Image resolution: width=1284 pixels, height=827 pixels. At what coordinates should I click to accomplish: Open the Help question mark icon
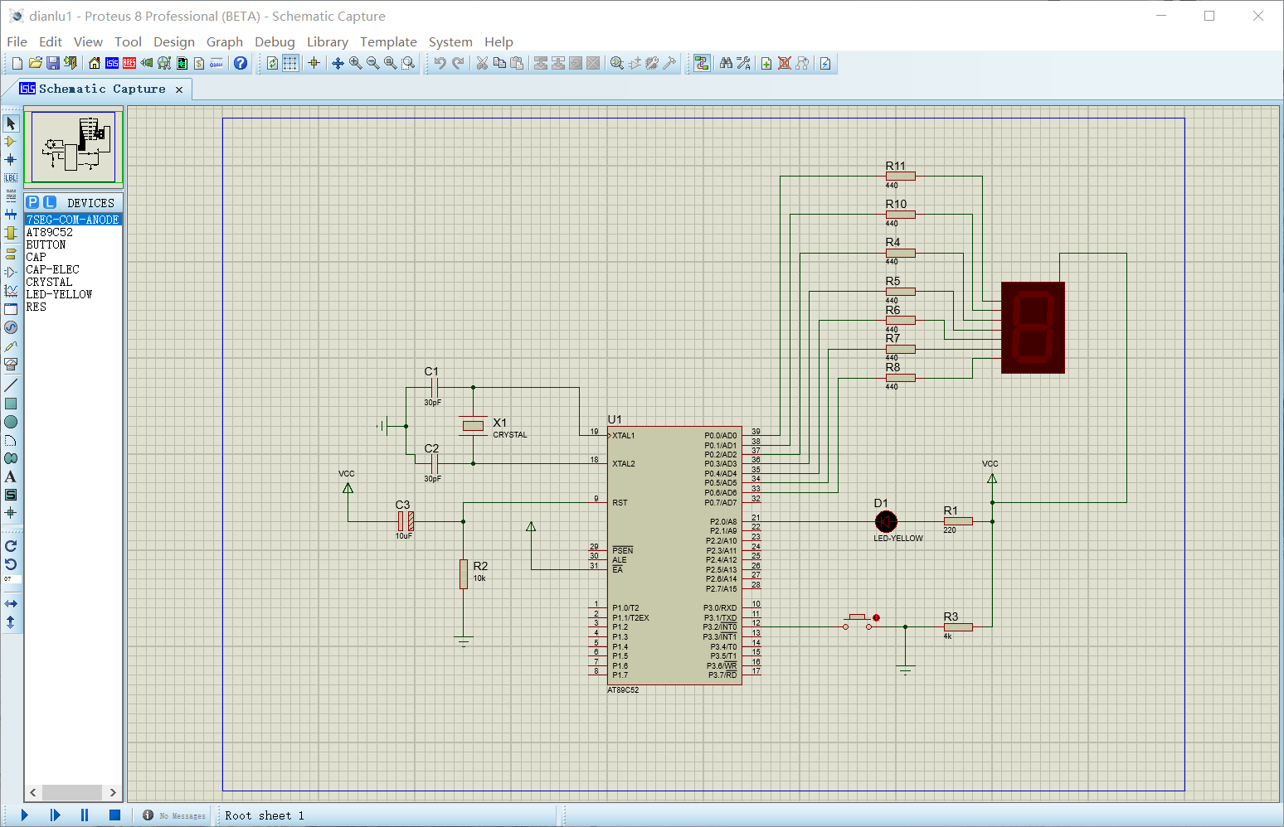coord(241,63)
